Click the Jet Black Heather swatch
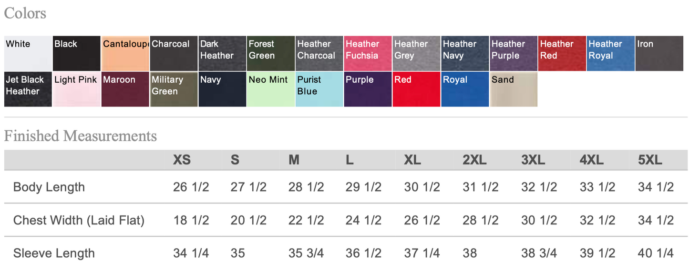The height and width of the screenshot is (271, 689). click(28, 89)
